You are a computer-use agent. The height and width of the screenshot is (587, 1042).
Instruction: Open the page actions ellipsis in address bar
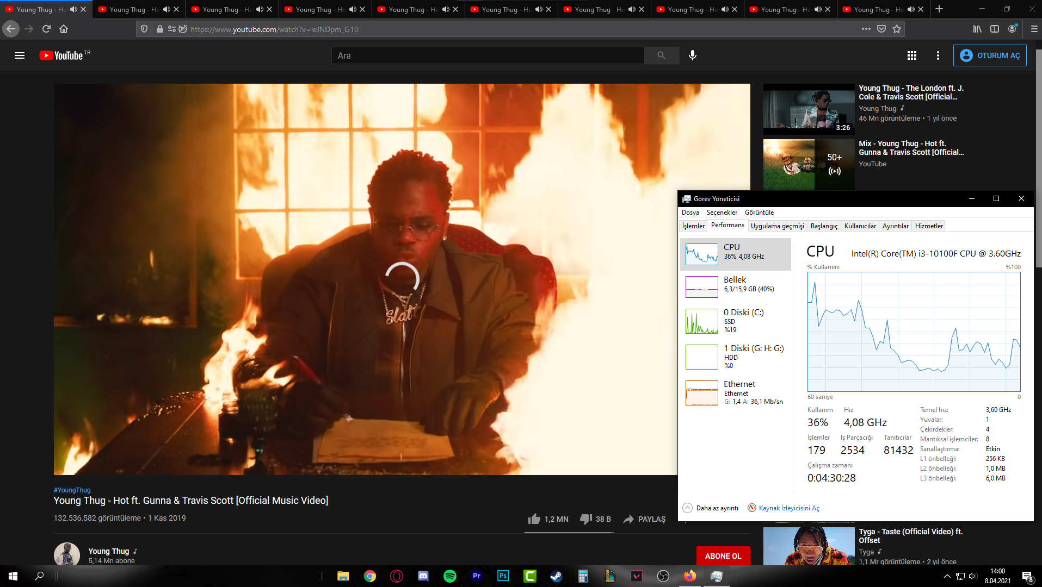(x=866, y=29)
